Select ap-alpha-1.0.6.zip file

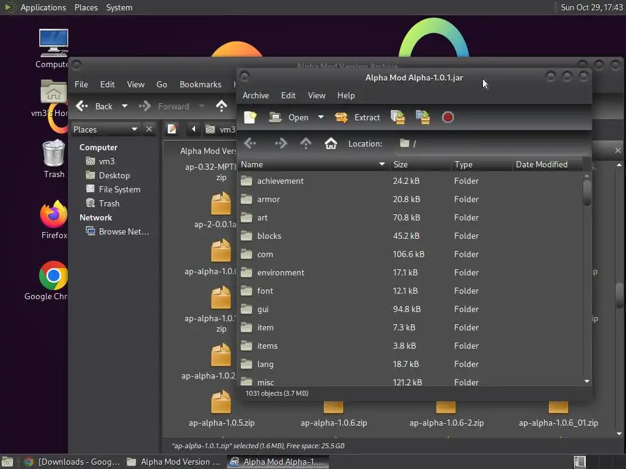(334, 415)
